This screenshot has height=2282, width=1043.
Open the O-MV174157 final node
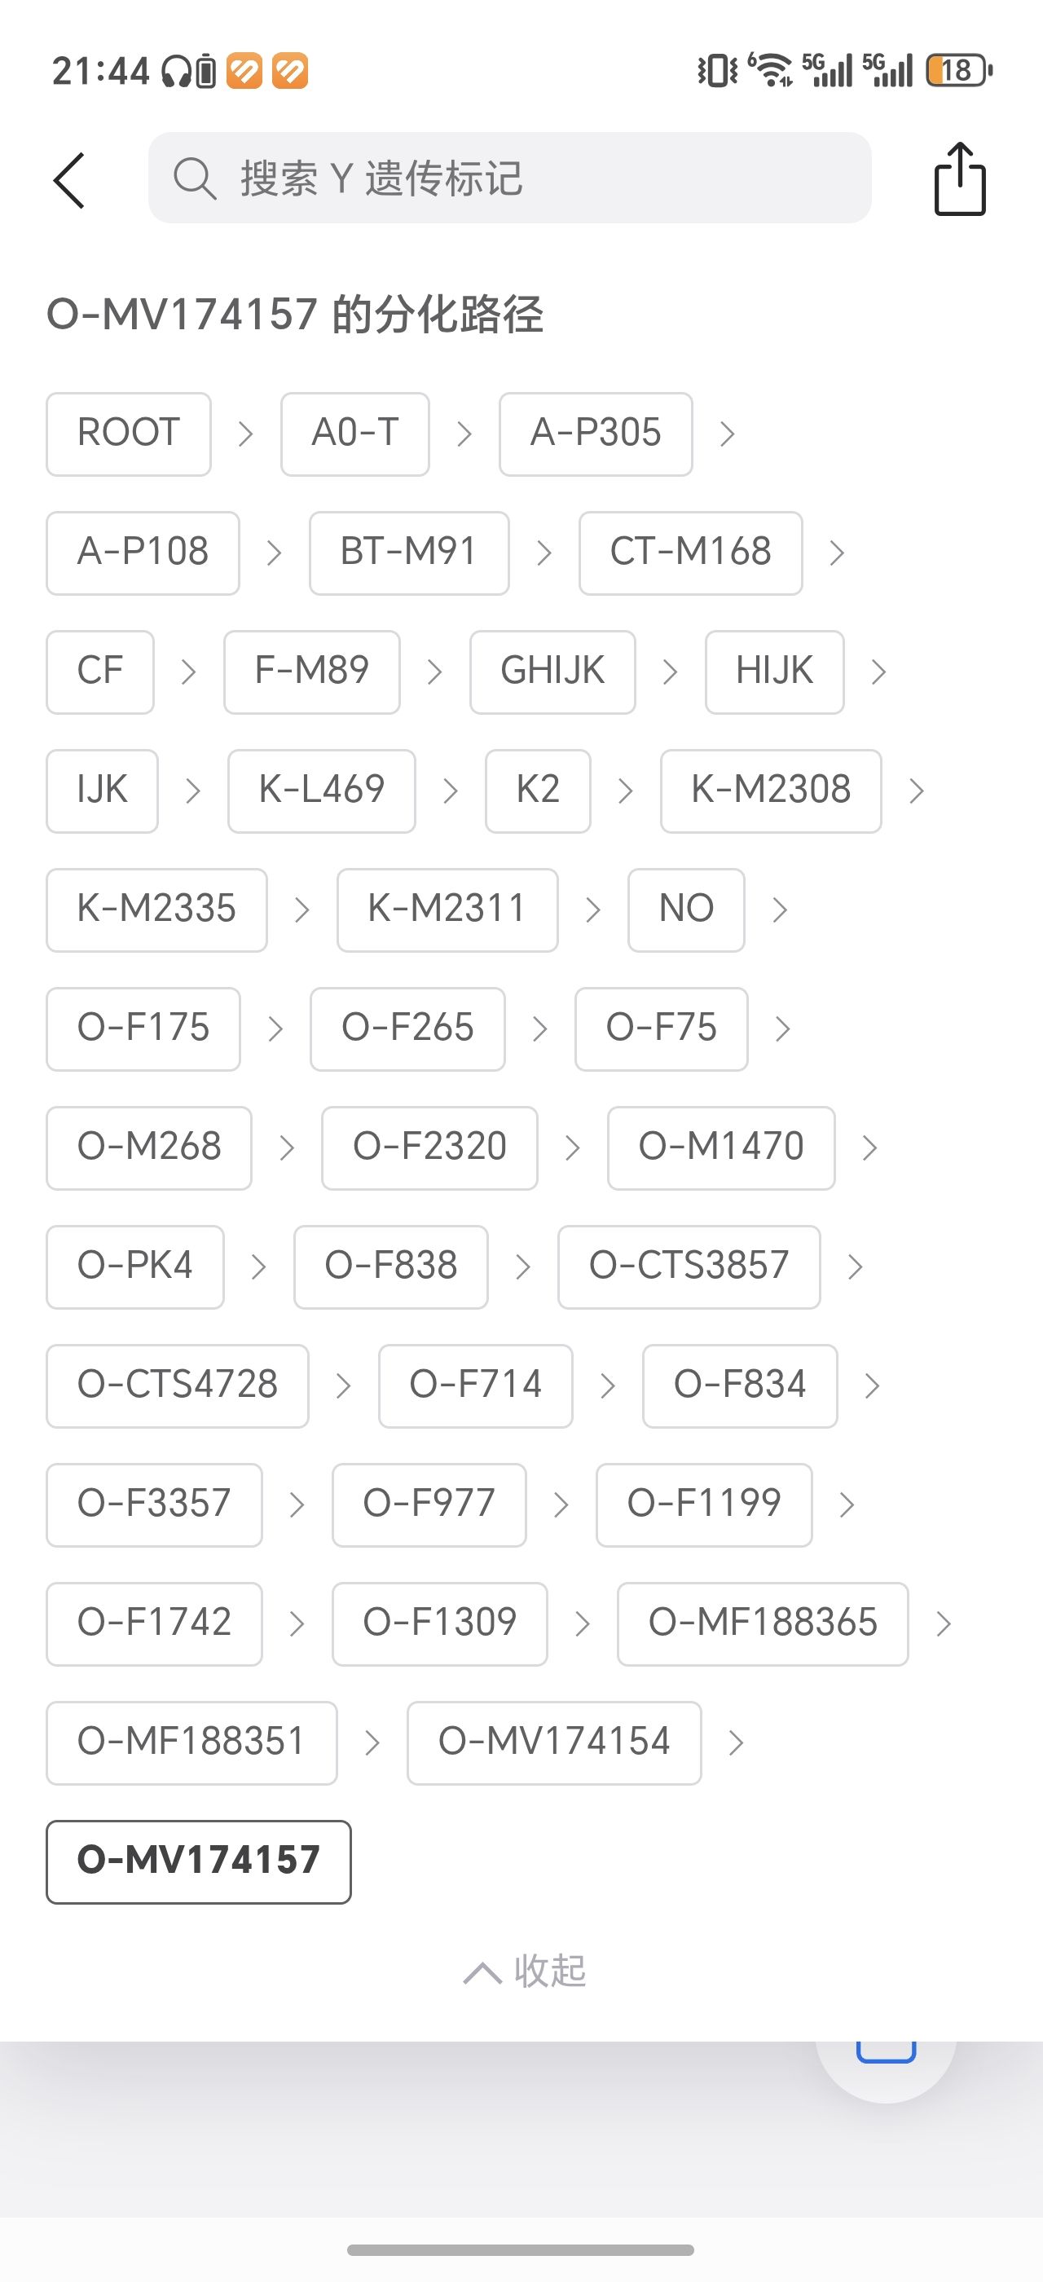[x=198, y=1861]
